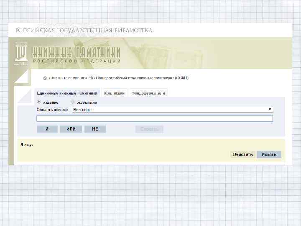
Task: Click the ИЛИ operator button
Action: coord(71,129)
